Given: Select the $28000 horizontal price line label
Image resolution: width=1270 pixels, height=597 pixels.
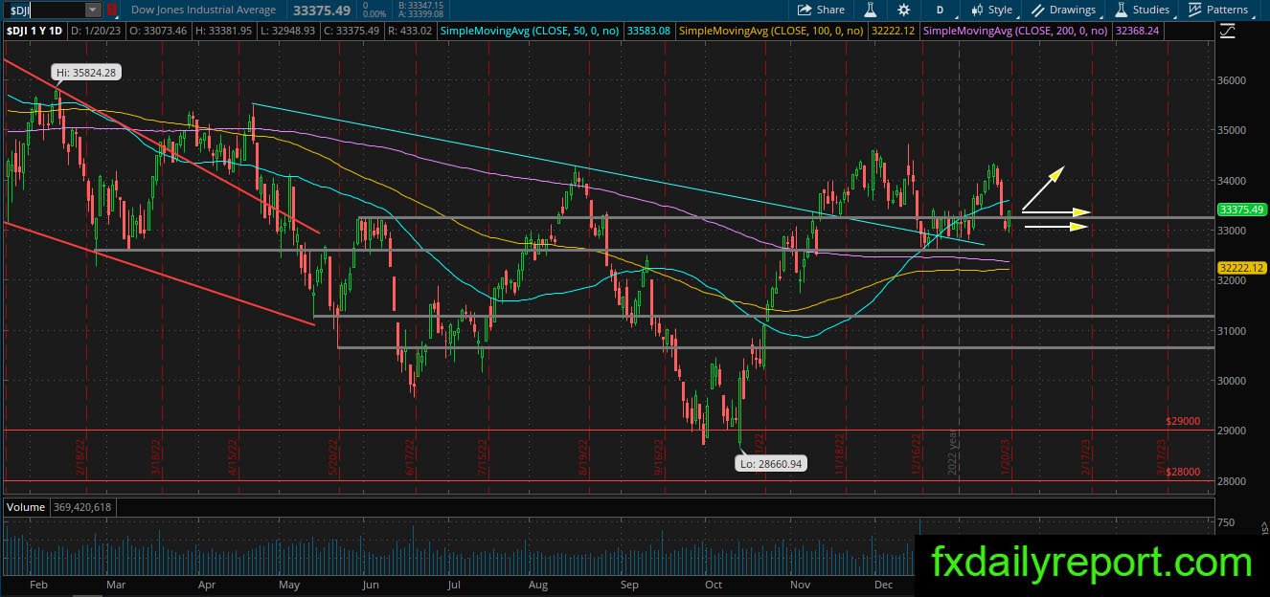Looking at the screenshot, I should tap(1183, 473).
